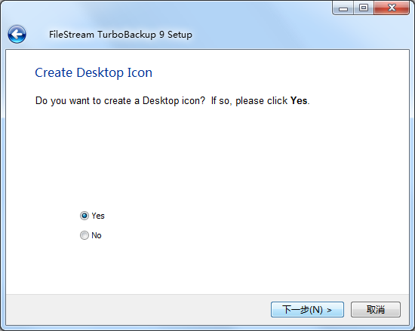Click the Create Desktop Icon heading

pos(94,72)
